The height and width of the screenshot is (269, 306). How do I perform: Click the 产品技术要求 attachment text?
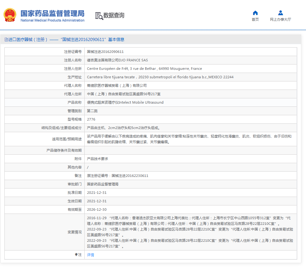[x=98, y=159]
